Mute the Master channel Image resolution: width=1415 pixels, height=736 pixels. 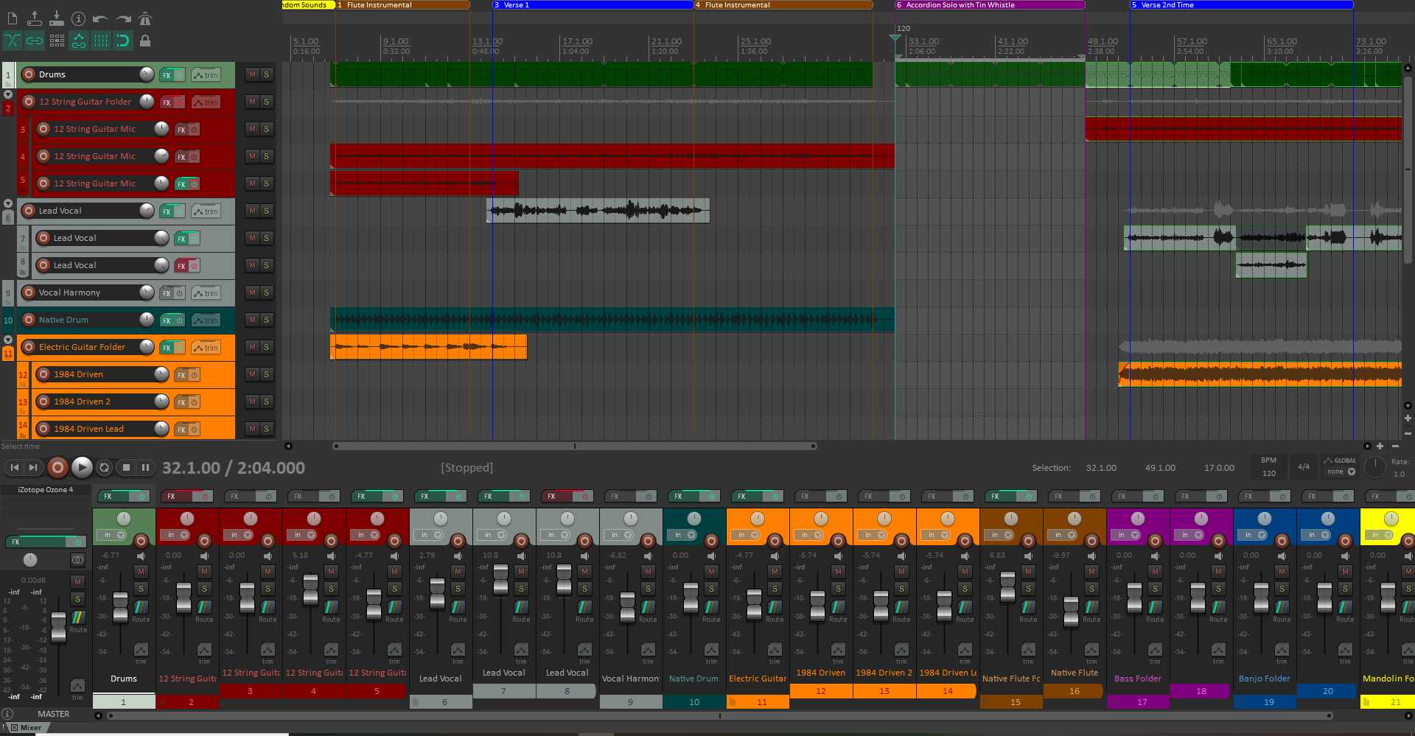[77, 582]
